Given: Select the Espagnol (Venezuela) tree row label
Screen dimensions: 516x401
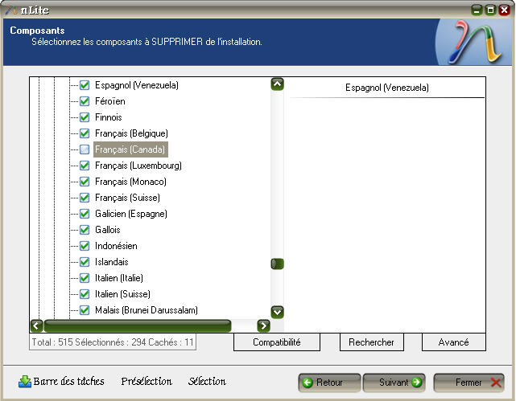Looking at the screenshot, I should [x=137, y=85].
